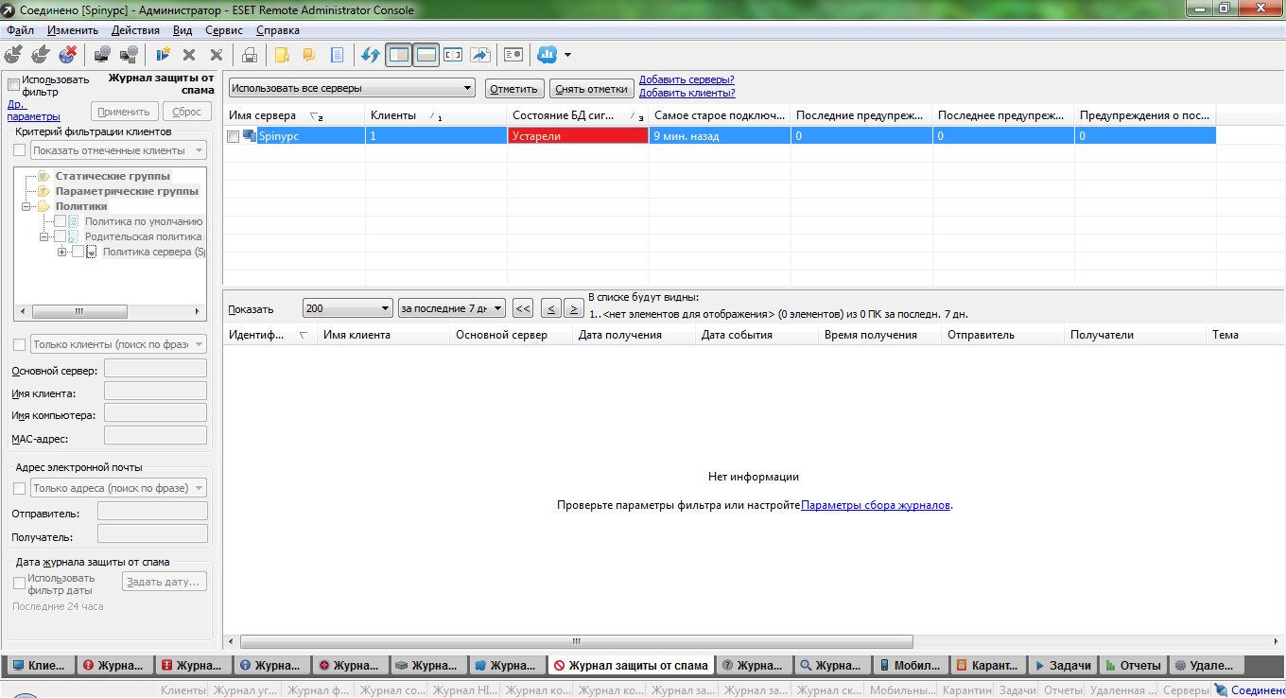Open the за последние 7 дн dropdown
Screen dimensions: 1286x698
tap(452, 308)
